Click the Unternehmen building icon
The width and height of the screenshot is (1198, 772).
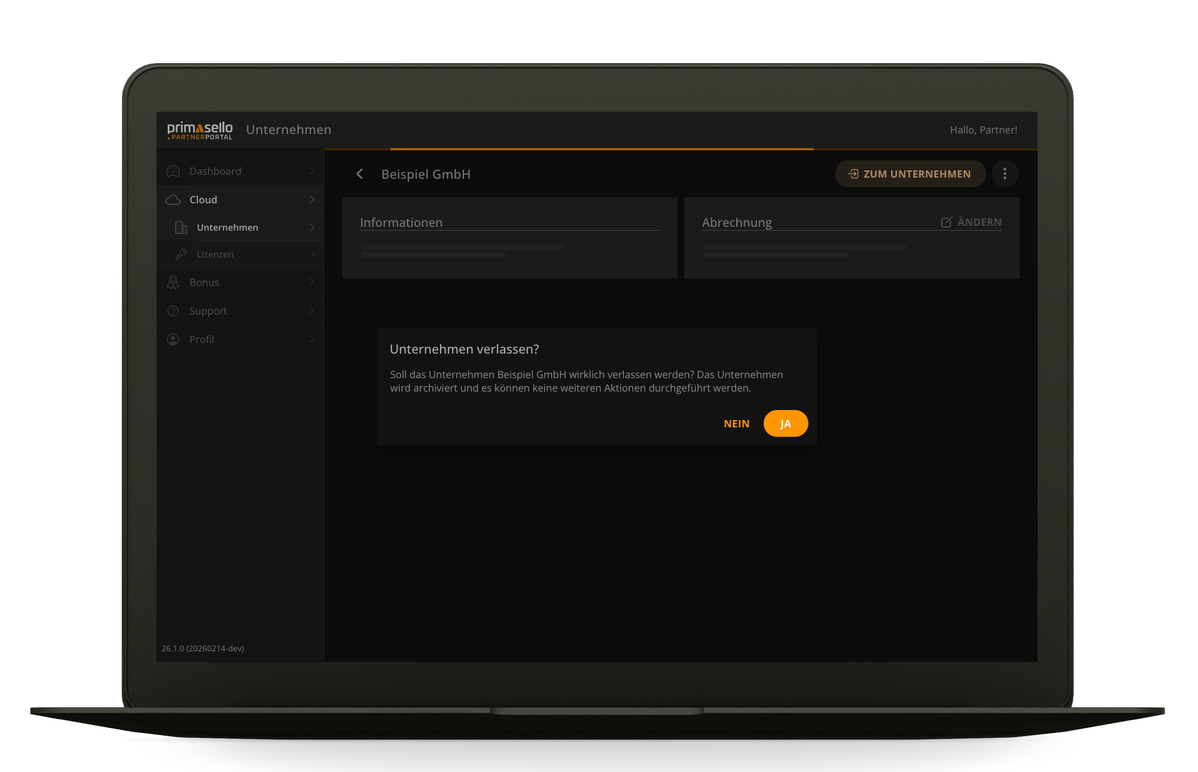181,227
